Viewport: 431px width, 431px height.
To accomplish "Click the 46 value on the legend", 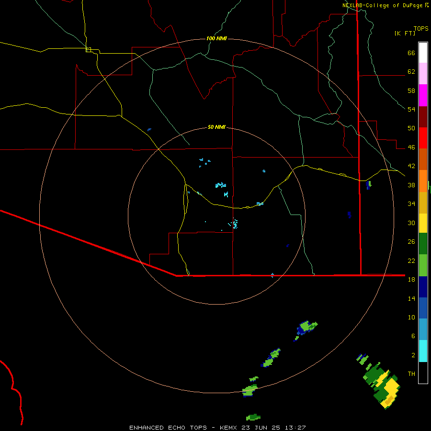I will 411,147.
